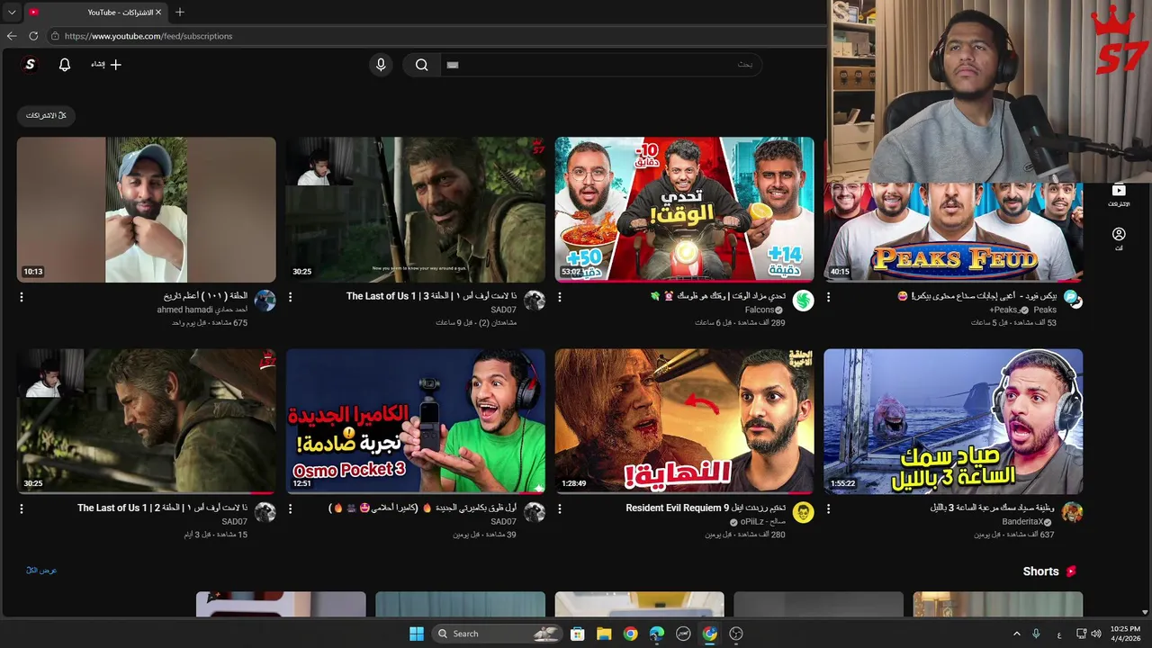Open ahmed hamadi channel avatar
This screenshot has width=1152, height=648.
[x=265, y=301]
